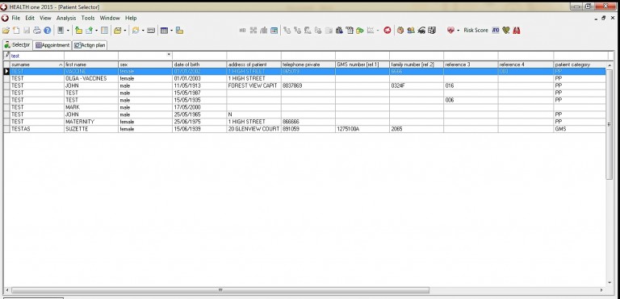Click the envelope with green arrow icon
This screenshot has height=299, width=620.
point(89,31)
